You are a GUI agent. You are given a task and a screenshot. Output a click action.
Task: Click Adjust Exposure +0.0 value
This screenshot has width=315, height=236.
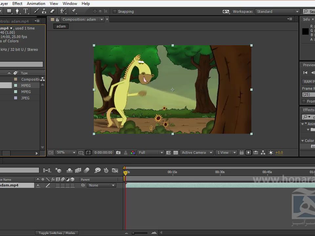click(x=279, y=153)
